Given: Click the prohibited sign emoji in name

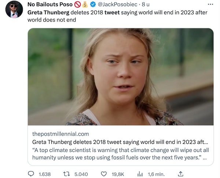Looking at the screenshot, I should pyautogui.click(x=77, y=5).
